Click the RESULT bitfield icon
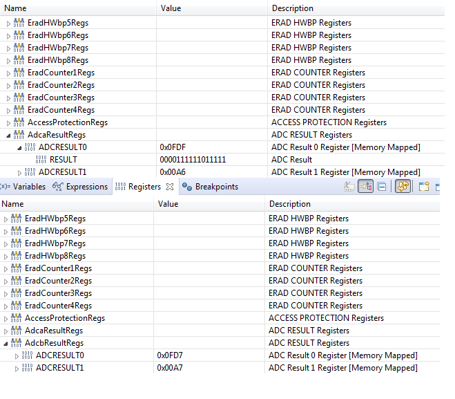455x399 pixels. coord(41,160)
